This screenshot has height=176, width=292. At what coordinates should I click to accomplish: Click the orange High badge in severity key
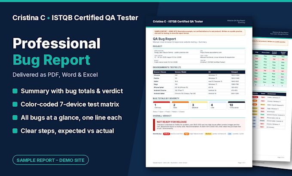click(186, 134)
